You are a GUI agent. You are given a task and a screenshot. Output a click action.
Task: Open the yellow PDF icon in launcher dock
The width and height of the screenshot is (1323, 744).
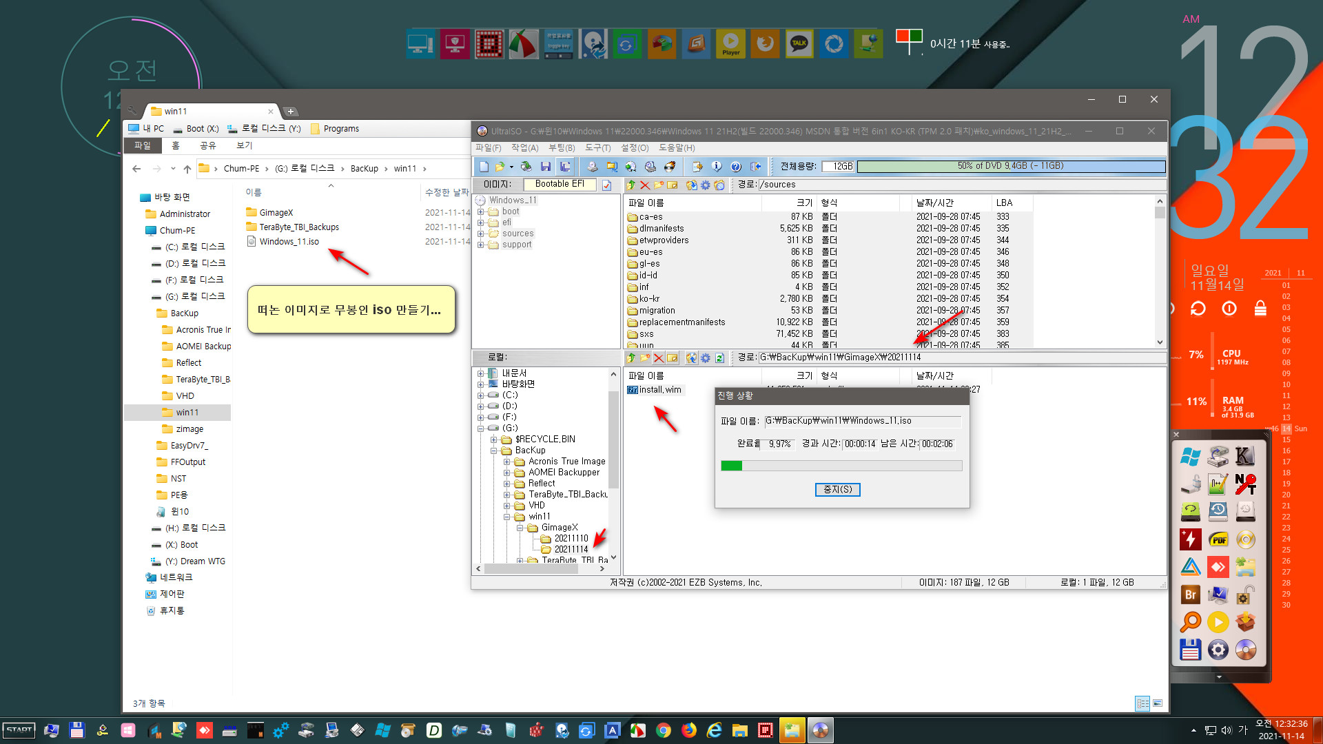click(x=1218, y=539)
